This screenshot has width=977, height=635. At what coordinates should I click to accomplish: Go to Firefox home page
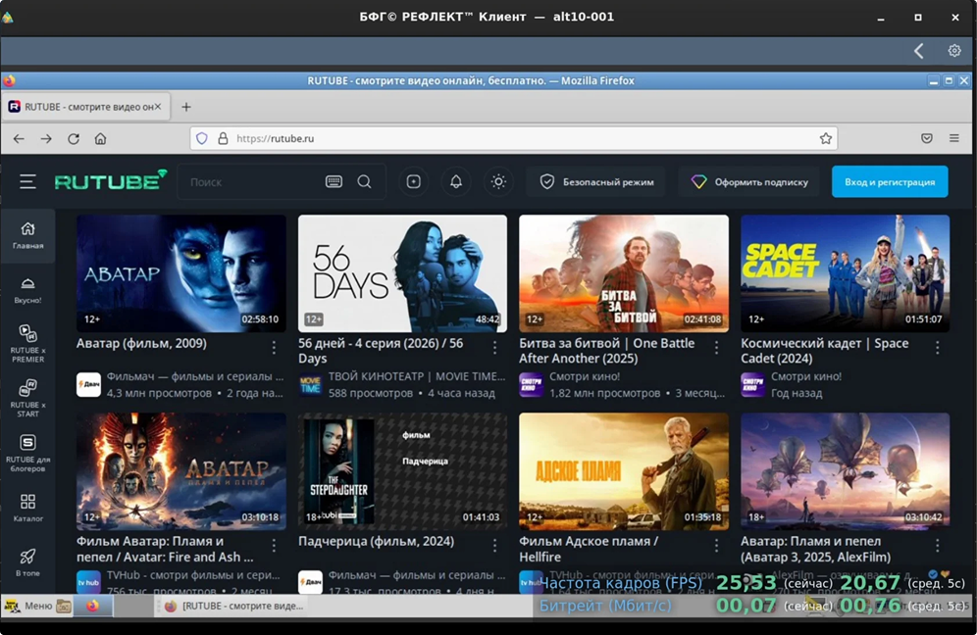100,139
